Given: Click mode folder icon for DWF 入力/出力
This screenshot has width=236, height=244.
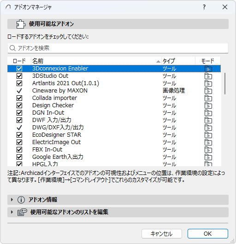Looking at the screenshot, I should 208,120.
